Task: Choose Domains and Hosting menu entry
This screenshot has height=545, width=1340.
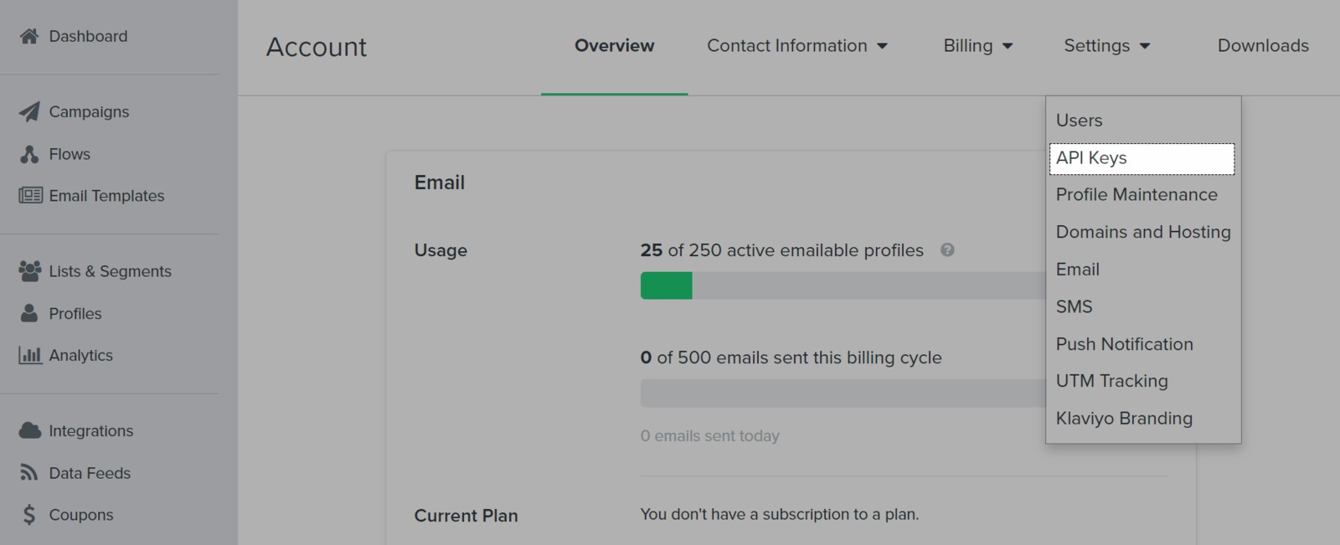Action: click(x=1143, y=232)
